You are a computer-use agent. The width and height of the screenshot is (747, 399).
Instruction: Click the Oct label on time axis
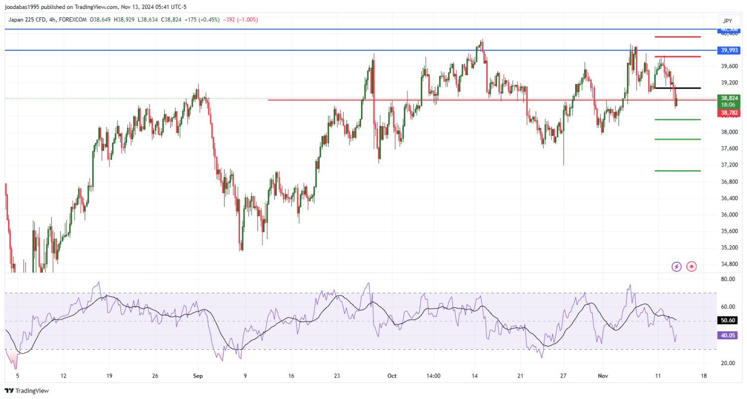[391, 377]
